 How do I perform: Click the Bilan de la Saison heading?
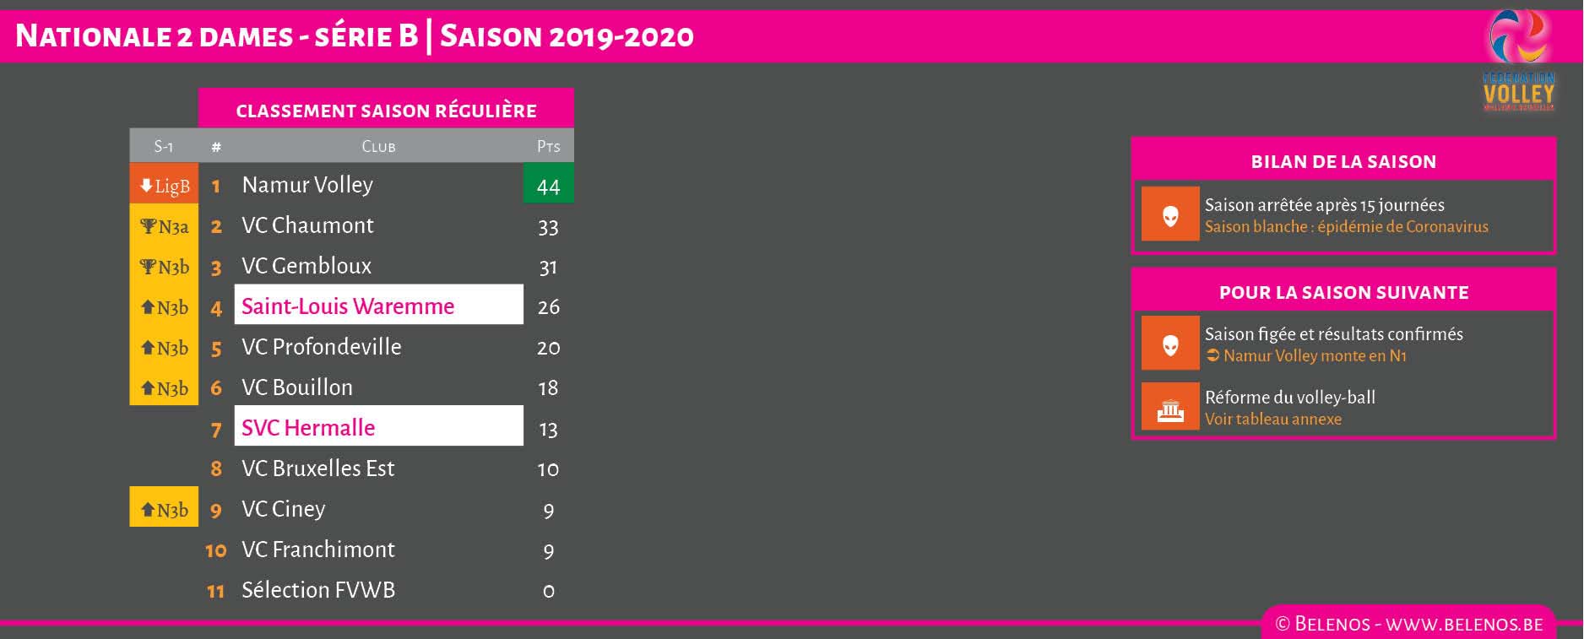click(x=1343, y=162)
